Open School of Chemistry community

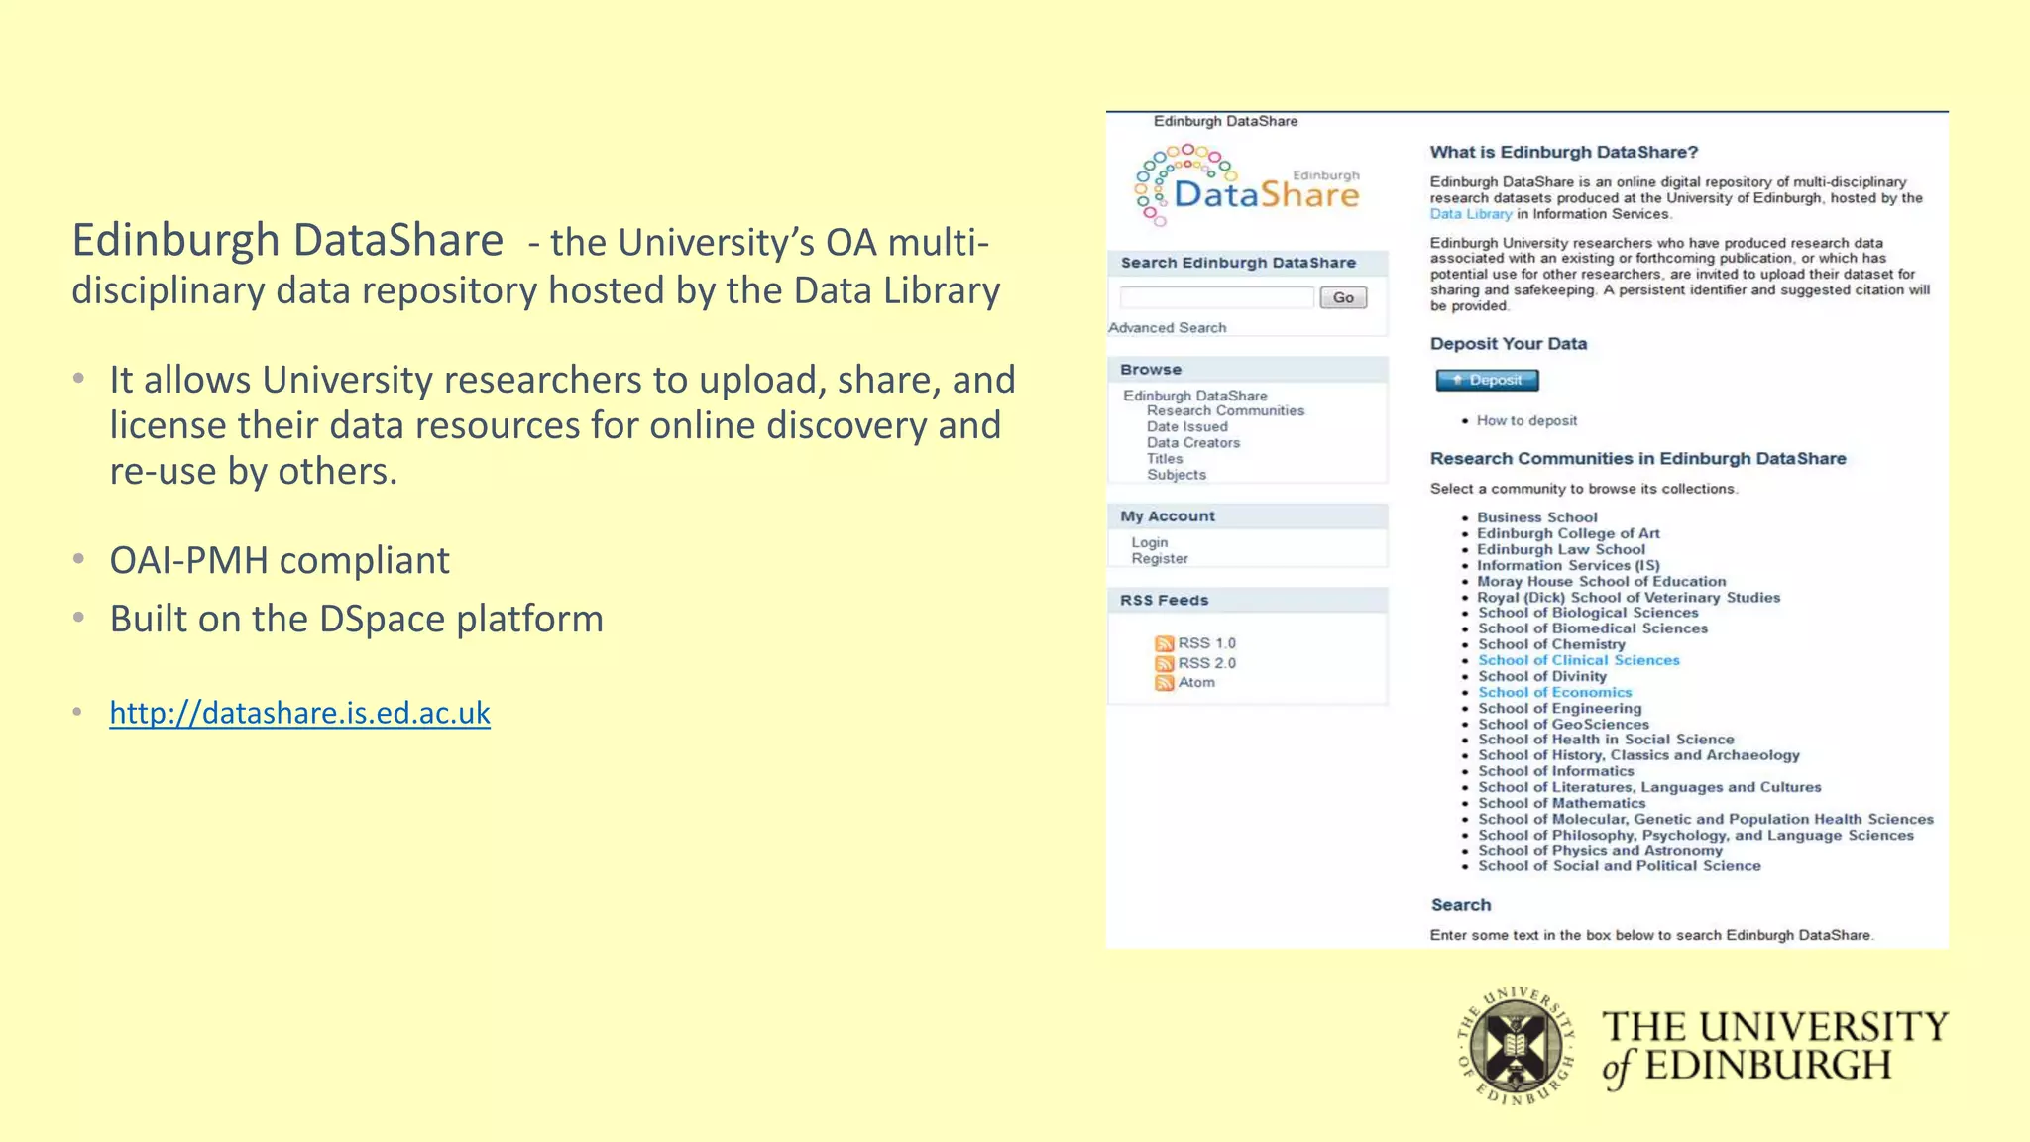point(1551,644)
